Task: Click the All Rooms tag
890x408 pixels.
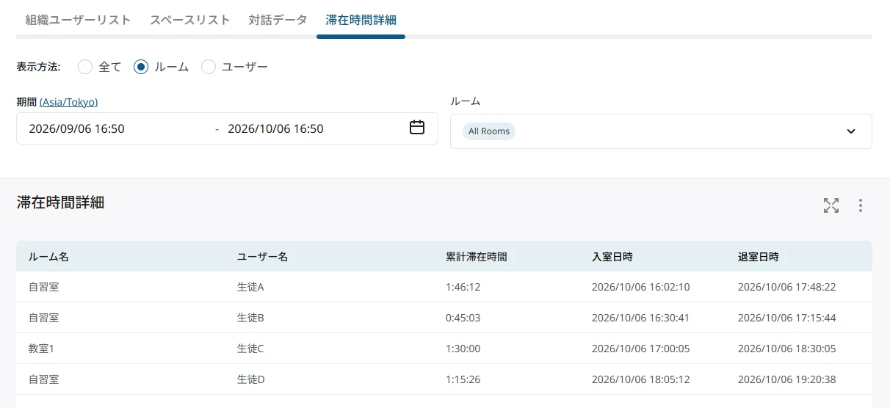Action: [489, 131]
